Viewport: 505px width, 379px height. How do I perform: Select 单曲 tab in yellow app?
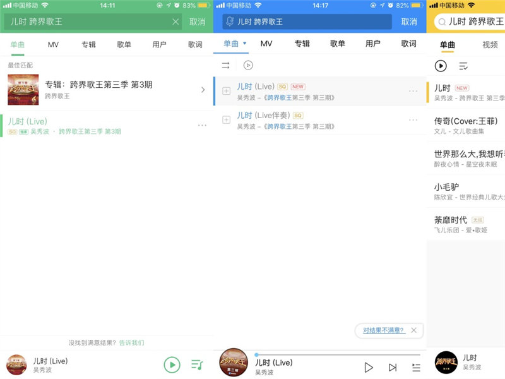(x=448, y=45)
